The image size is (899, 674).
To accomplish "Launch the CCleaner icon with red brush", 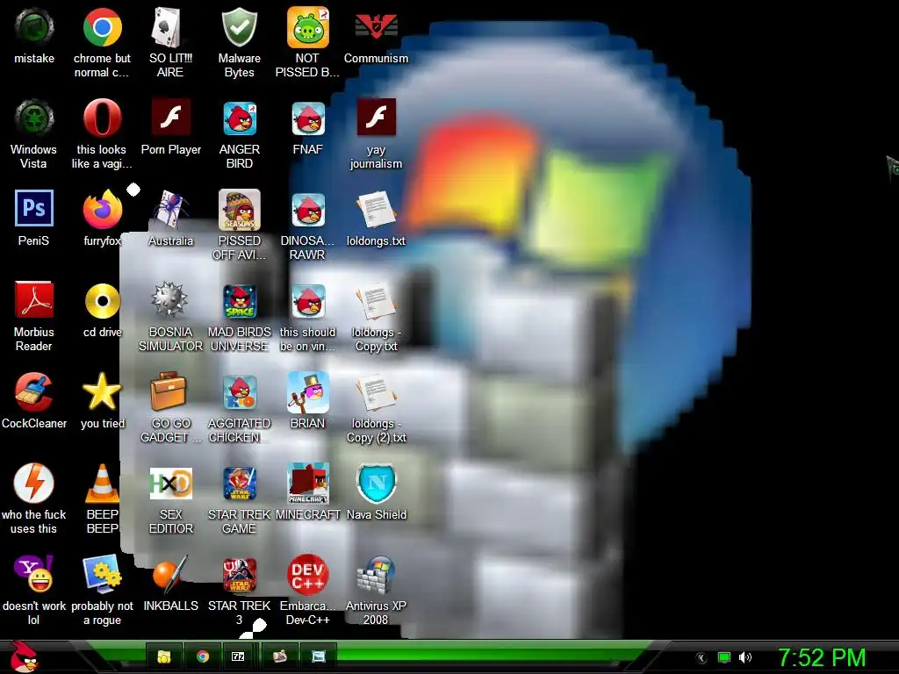I will [x=34, y=392].
